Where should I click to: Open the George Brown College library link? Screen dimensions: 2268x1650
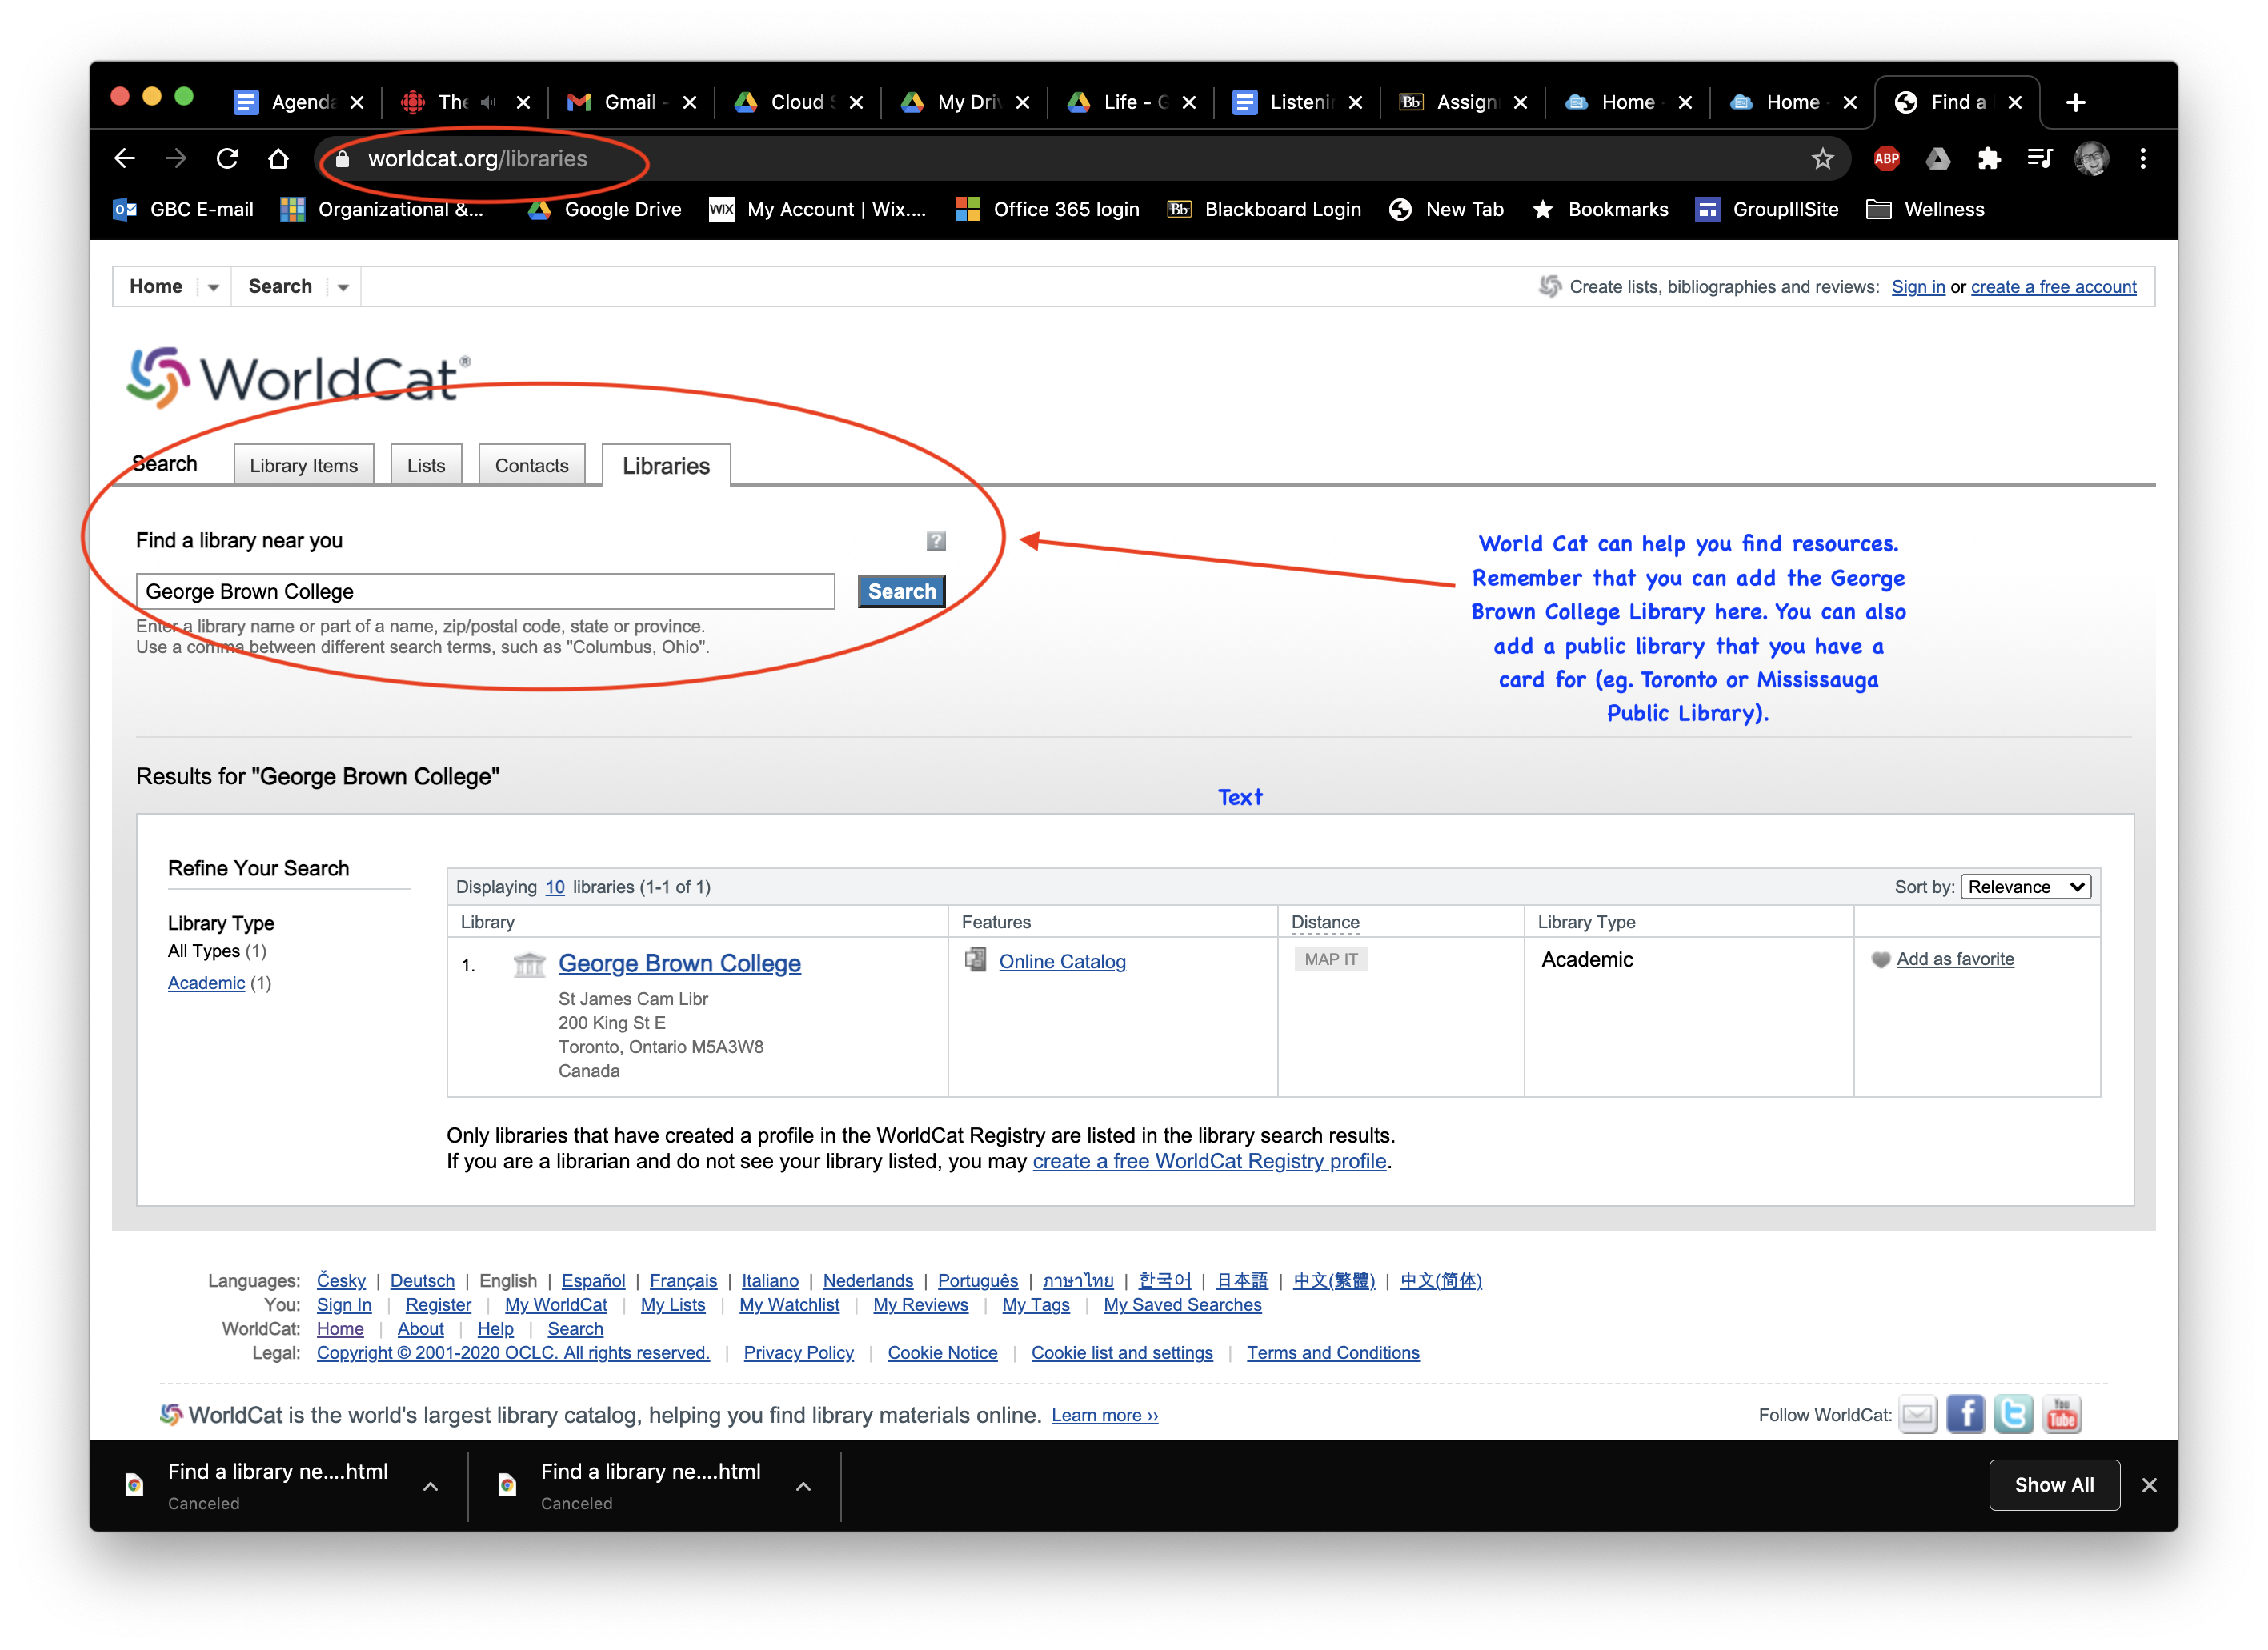680,963
